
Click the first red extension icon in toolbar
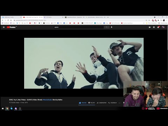coord(153,20)
